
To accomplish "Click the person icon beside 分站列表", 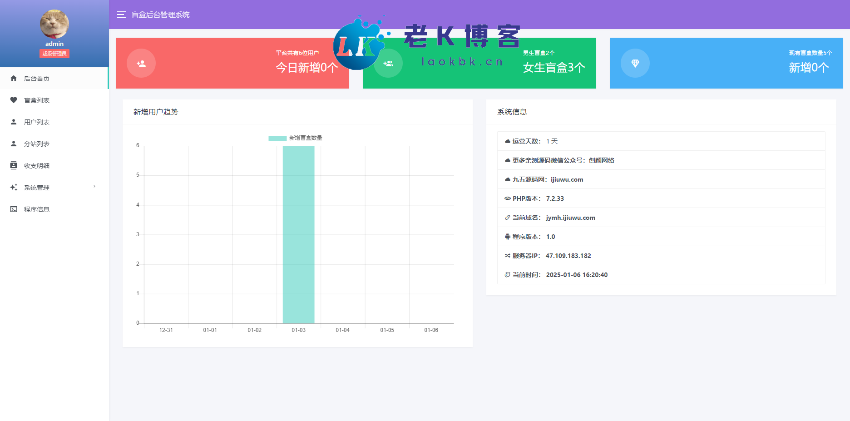I will tap(14, 144).
